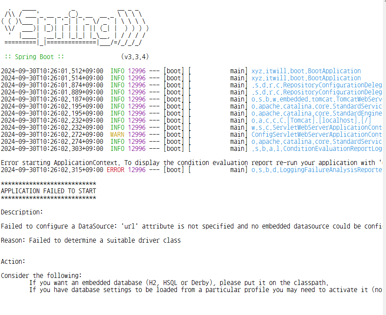Click the 'Error starting ApplicationContext' line

[x=191, y=163]
